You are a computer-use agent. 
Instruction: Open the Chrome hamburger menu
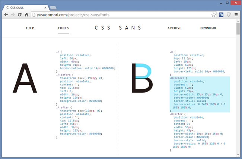pyautogui.click(x=236, y=15)
